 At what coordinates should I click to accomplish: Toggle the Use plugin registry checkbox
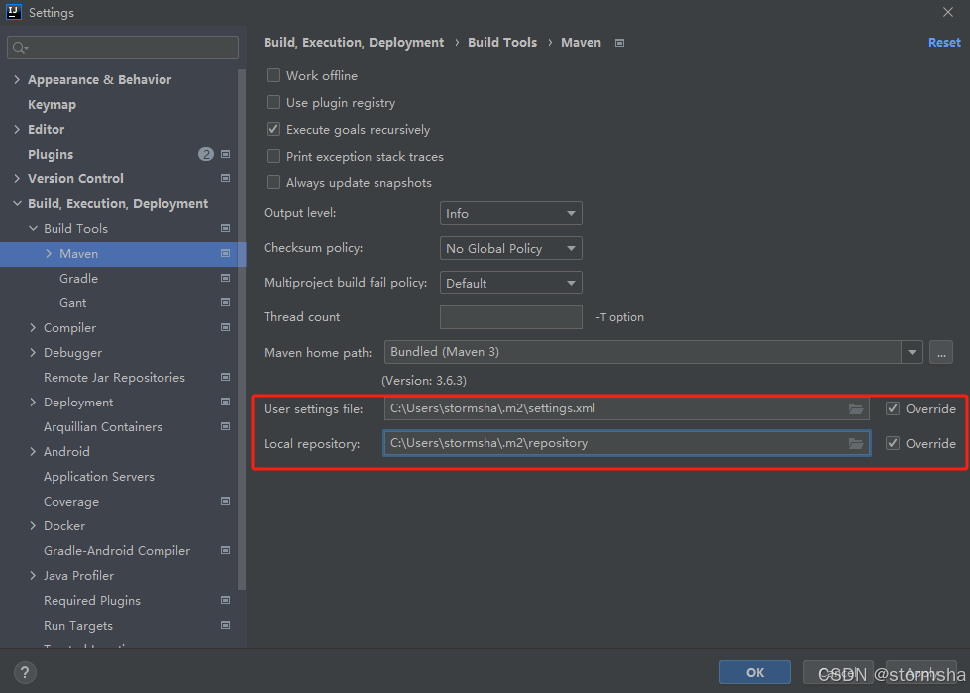tap(273, 102)
